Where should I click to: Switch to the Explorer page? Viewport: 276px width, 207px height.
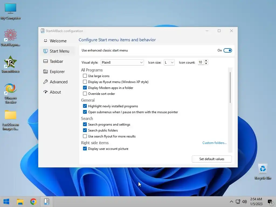[58, 71]
